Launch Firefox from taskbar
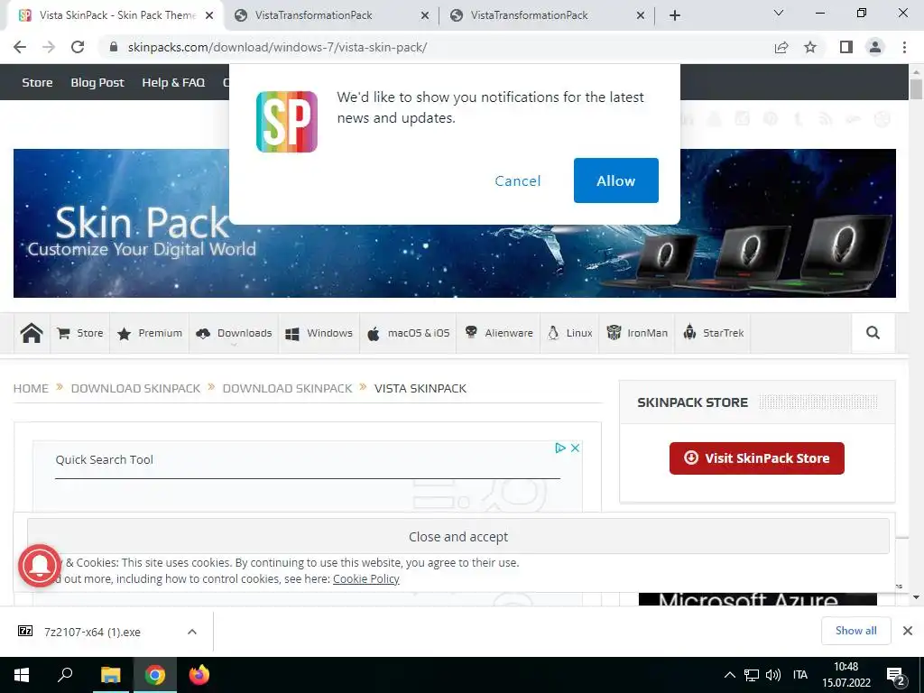Screen dimensions: 924x693 point(199,675)
